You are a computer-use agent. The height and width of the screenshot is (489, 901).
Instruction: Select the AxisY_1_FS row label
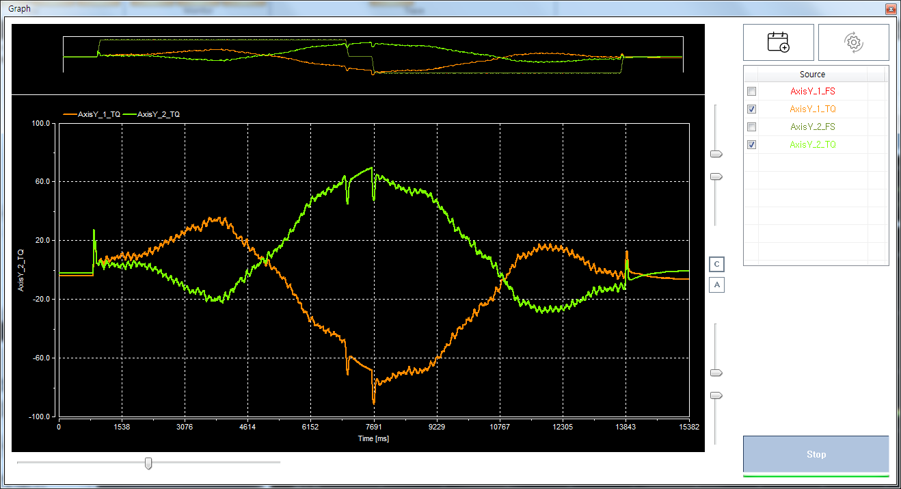(812, 92)
